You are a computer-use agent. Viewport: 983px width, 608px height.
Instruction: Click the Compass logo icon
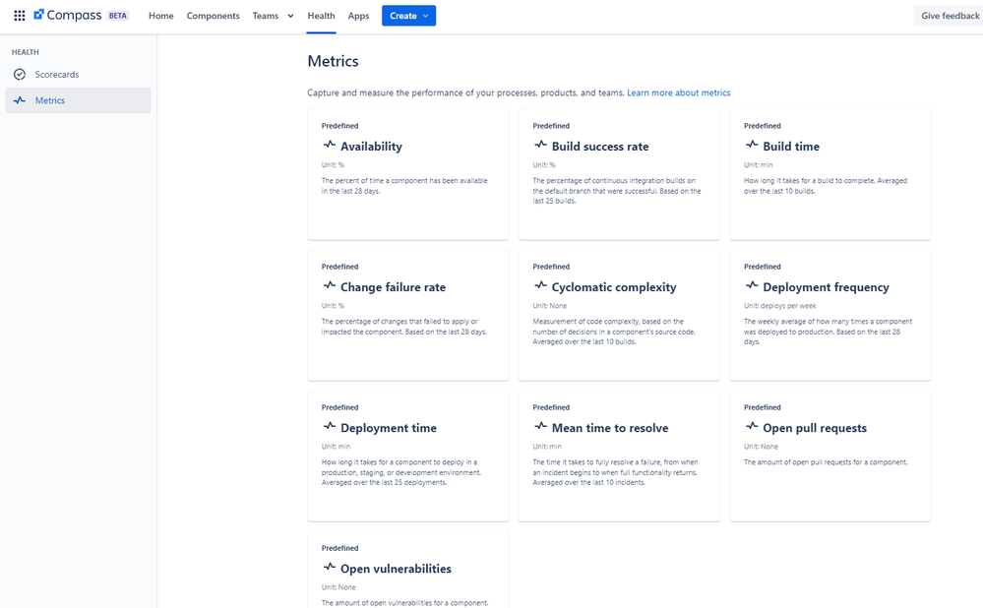(37, 15)
